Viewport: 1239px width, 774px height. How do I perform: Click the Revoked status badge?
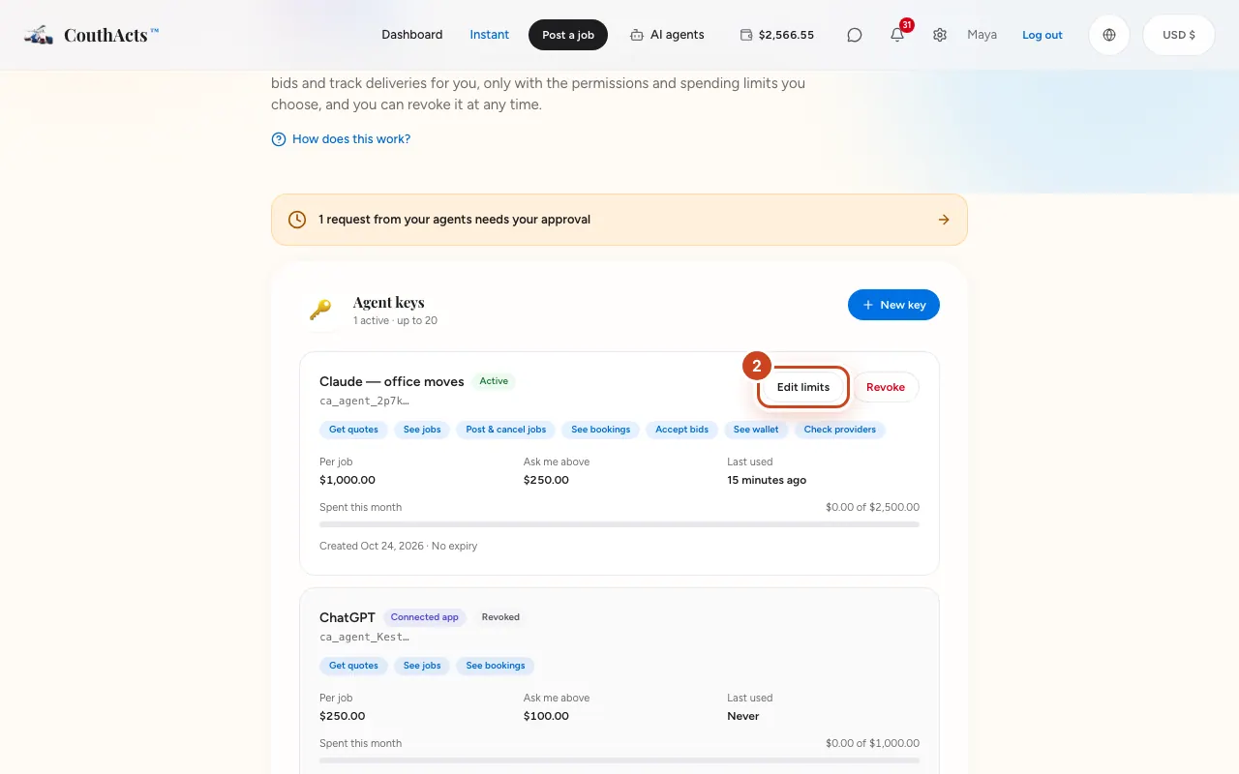click(x=500, y=617)
